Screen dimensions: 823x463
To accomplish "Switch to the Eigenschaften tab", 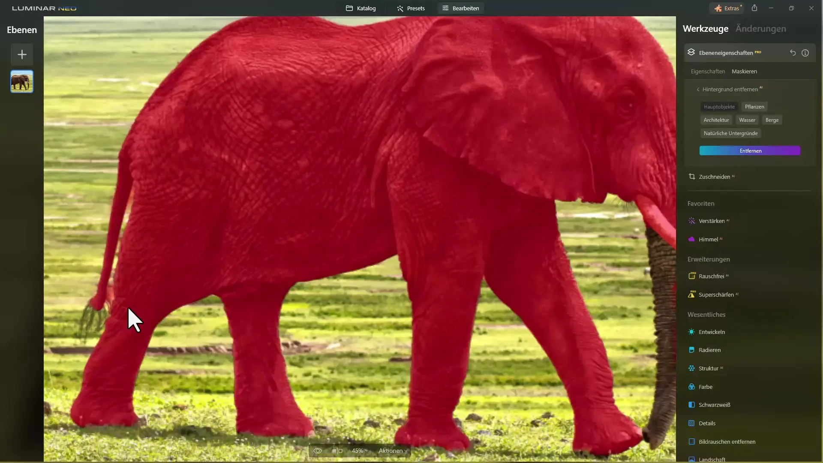I will 708,71.
